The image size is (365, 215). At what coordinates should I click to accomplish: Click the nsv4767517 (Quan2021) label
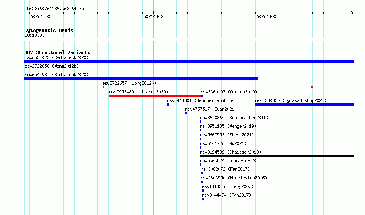211,109
